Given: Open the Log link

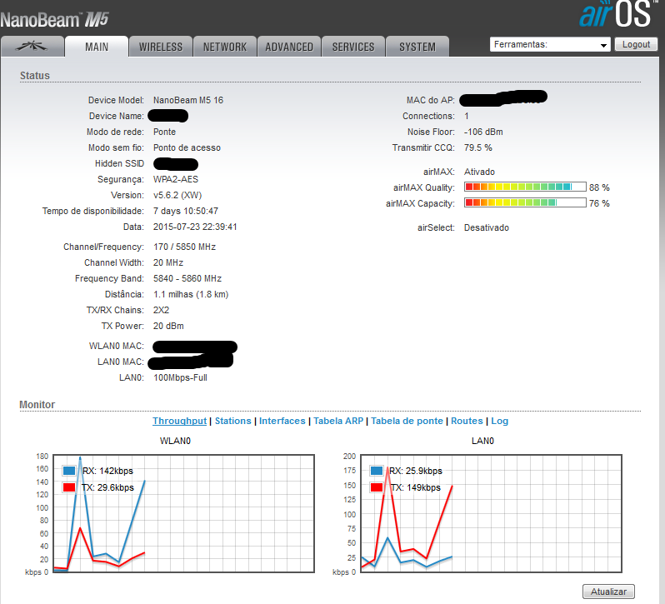Looking at the screenshot, I should [500, 421].
